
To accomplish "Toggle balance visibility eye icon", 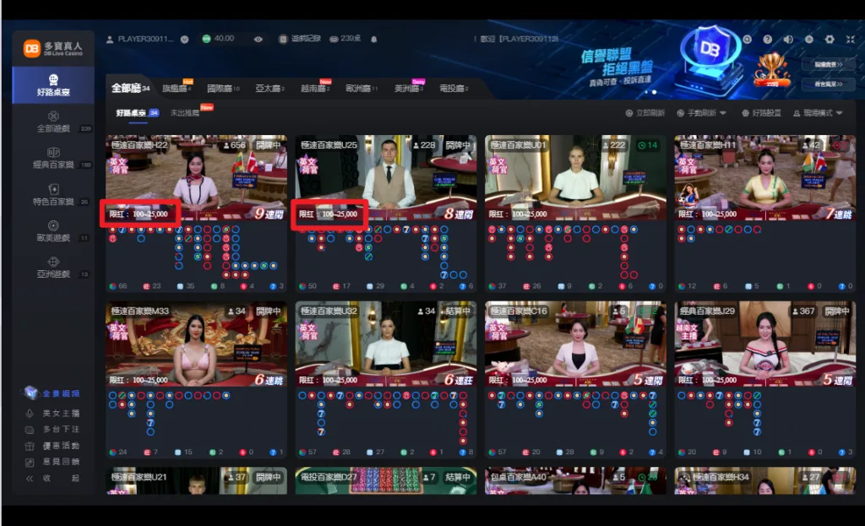I will (258, 39).
